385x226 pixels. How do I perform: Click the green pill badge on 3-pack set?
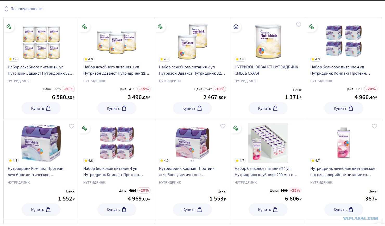[85, 27]
